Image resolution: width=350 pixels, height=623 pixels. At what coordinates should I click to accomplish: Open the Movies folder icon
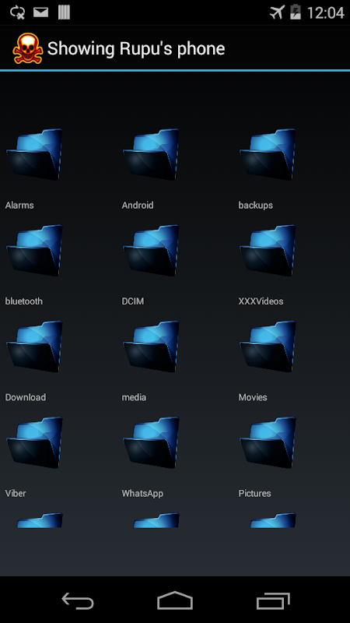pyautogui.click(x=268, y=347)
